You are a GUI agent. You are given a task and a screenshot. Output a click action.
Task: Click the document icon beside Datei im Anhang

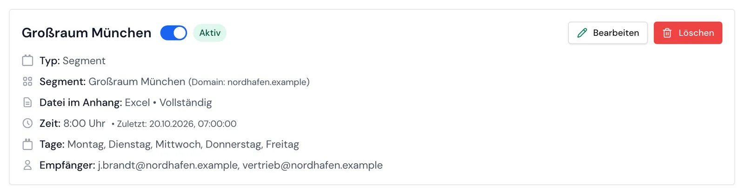27,102
